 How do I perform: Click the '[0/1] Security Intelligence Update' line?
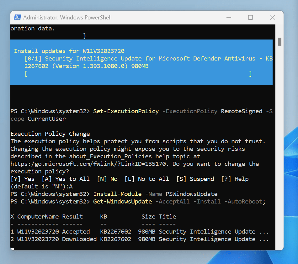[149, 59]
